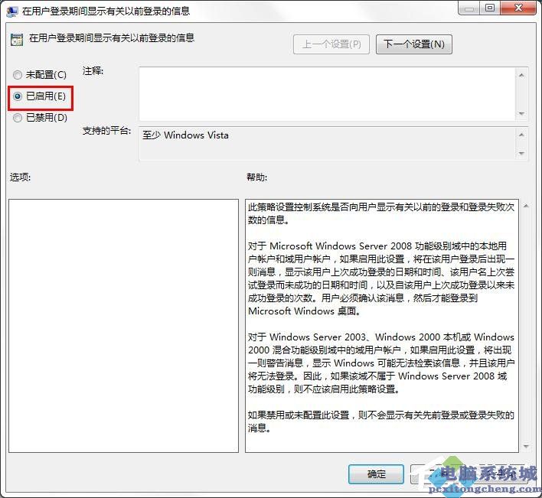Minimize the policy dialog window
The width and height of the screenshot is (542, 498).
[469, 8]
